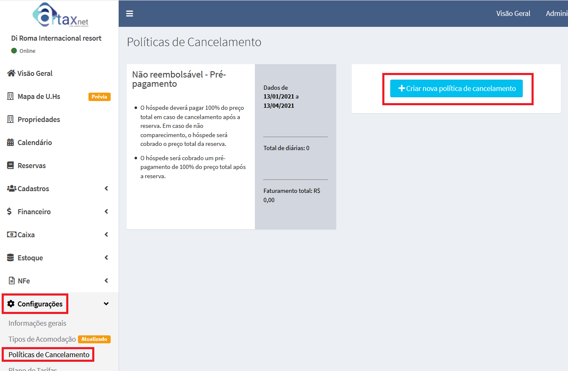Open Informações gerais settings page
568x371 pixels.
[x=37, y=323]
